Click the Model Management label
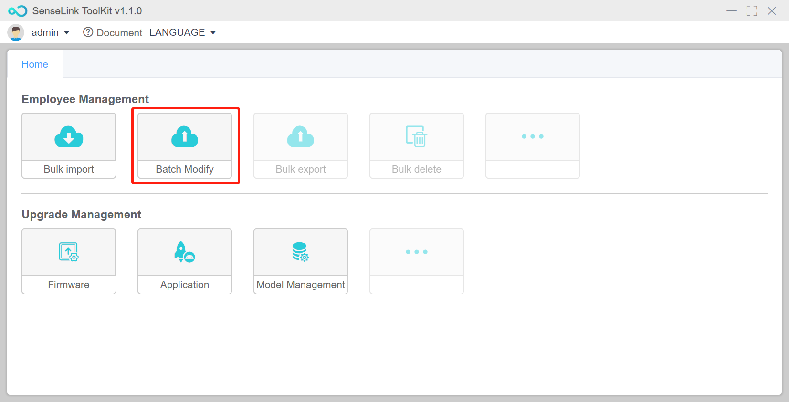This screenshot has height=402, width=789. click(x=301, y=285)
